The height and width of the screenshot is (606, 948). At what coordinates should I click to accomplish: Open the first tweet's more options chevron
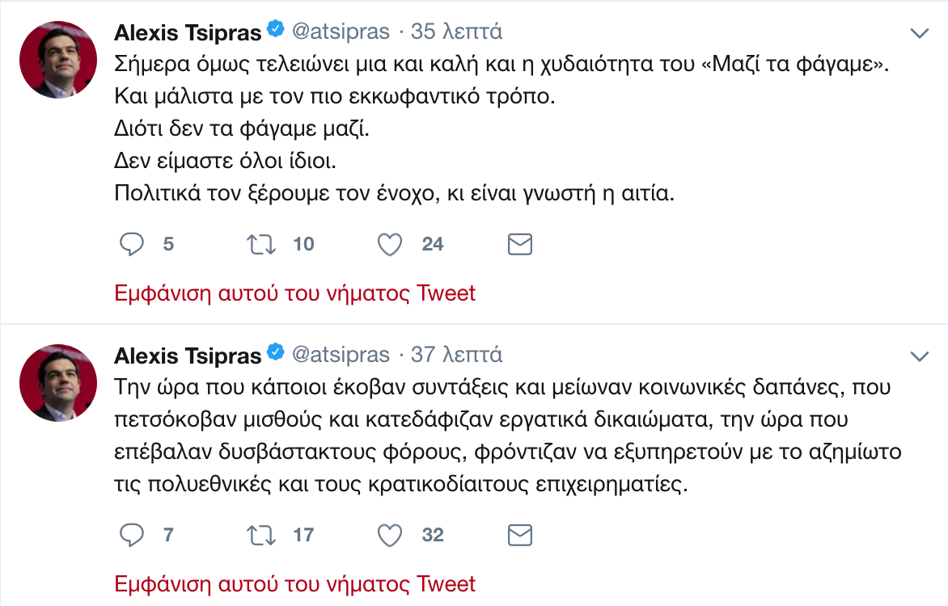point(919,33)
